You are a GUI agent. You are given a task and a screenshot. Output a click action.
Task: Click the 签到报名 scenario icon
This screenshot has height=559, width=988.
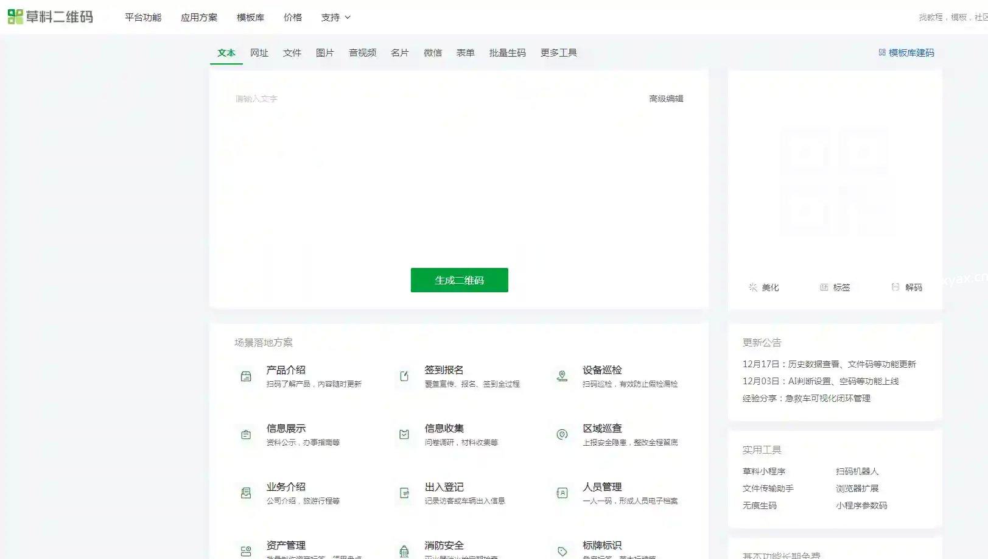pos(404,376)
